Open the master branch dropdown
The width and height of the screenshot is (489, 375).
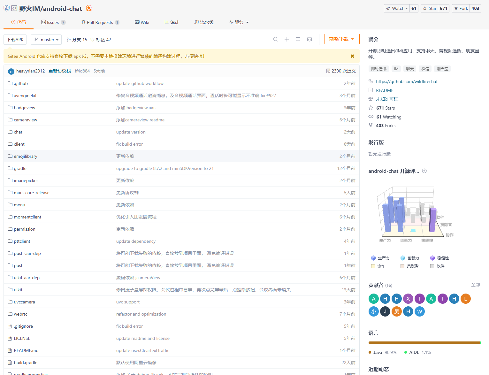point(46,40)
